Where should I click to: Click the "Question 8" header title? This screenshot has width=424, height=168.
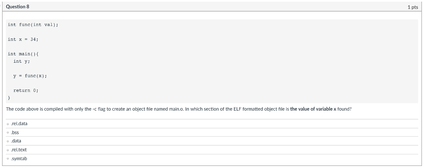tap(17, 7)
